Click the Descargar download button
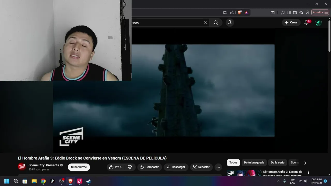 [x=176, y=167]
